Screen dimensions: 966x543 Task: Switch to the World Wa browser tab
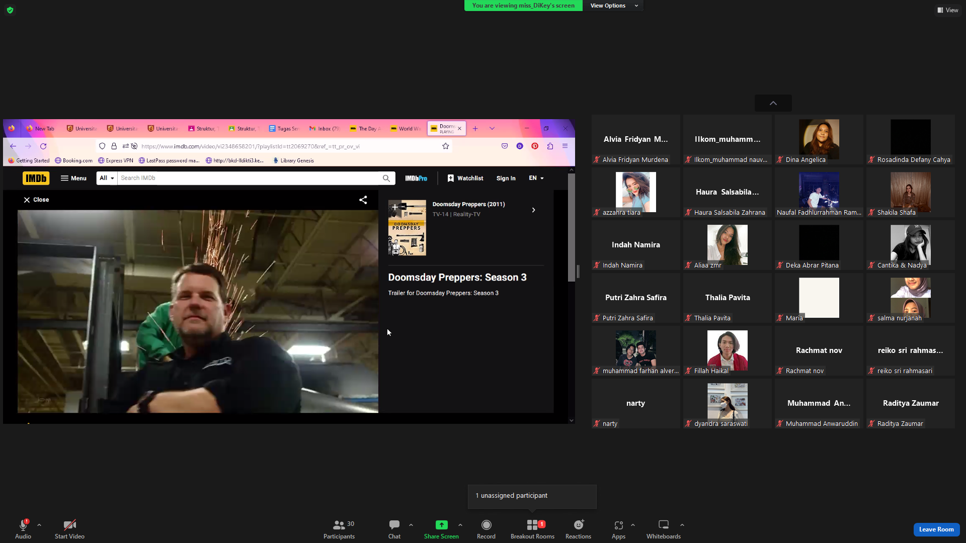(406, 129)
